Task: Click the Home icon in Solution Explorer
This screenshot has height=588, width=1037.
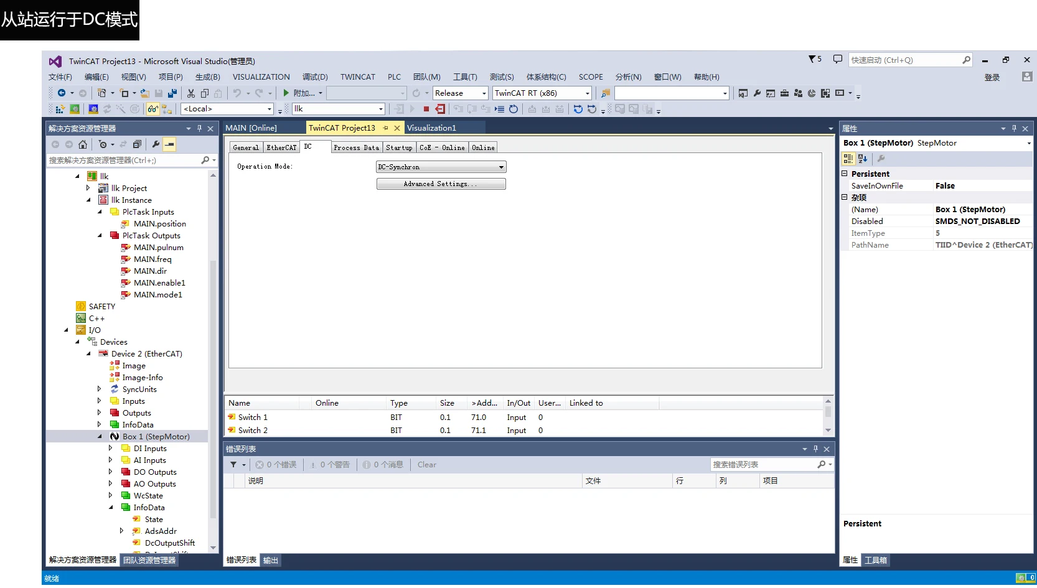Action: [83, 144]
